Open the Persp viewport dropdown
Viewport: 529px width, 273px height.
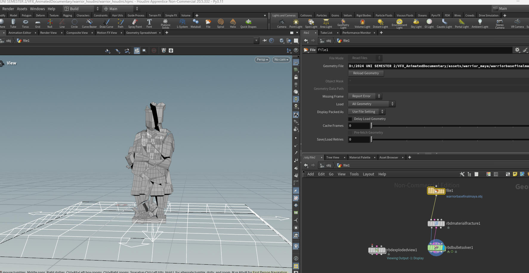262,60
